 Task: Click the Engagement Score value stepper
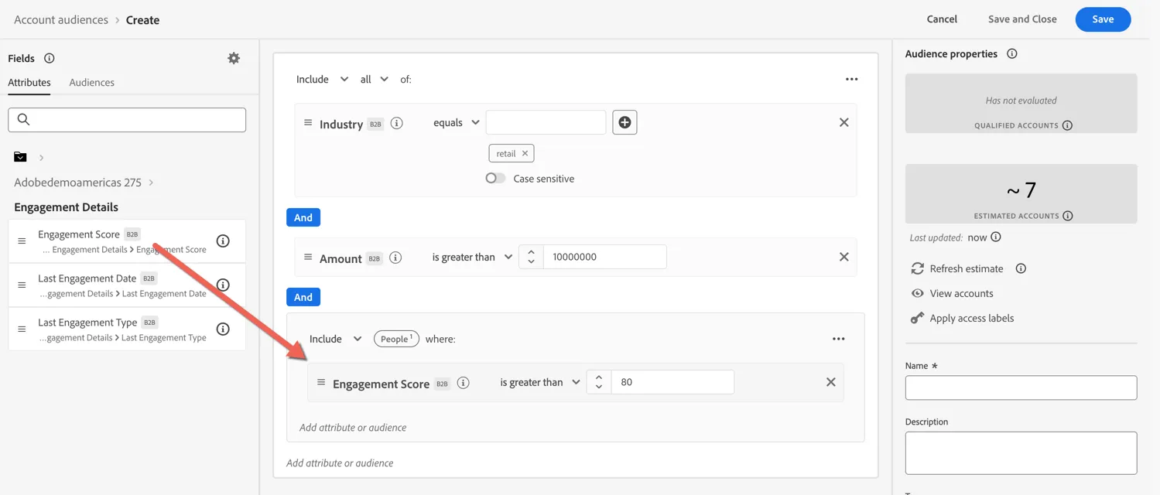click(599, 382)
